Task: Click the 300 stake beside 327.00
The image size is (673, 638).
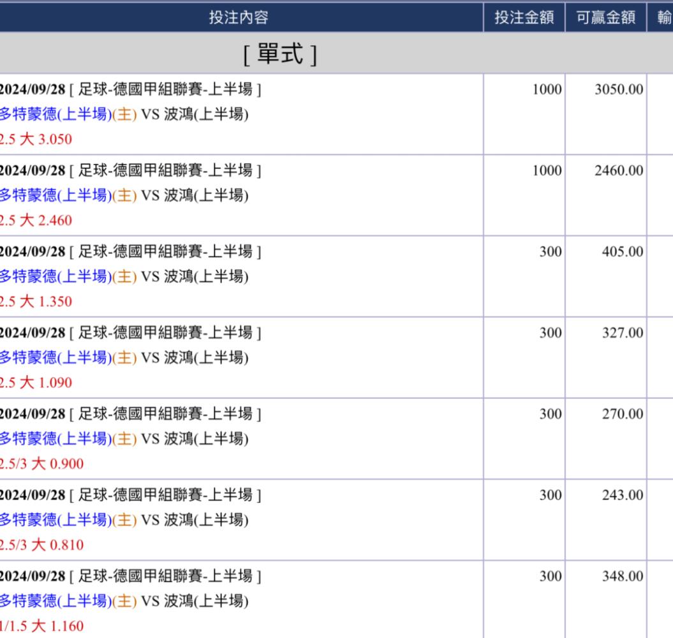Action: click(551, 333)
